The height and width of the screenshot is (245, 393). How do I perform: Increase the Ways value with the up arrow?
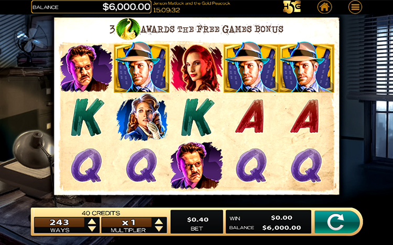92,221
